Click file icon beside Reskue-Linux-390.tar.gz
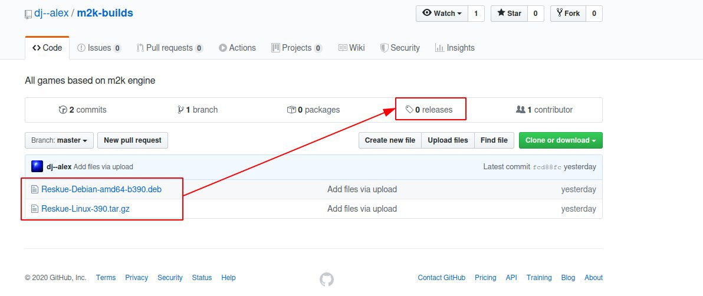Viewport: 703px width, 296px height. point(35,209)
